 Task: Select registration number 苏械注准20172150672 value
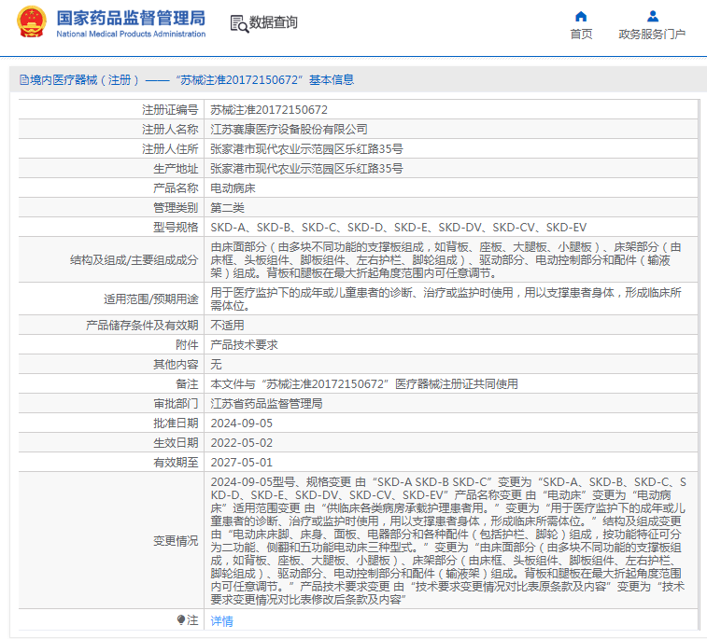[269, 110]
